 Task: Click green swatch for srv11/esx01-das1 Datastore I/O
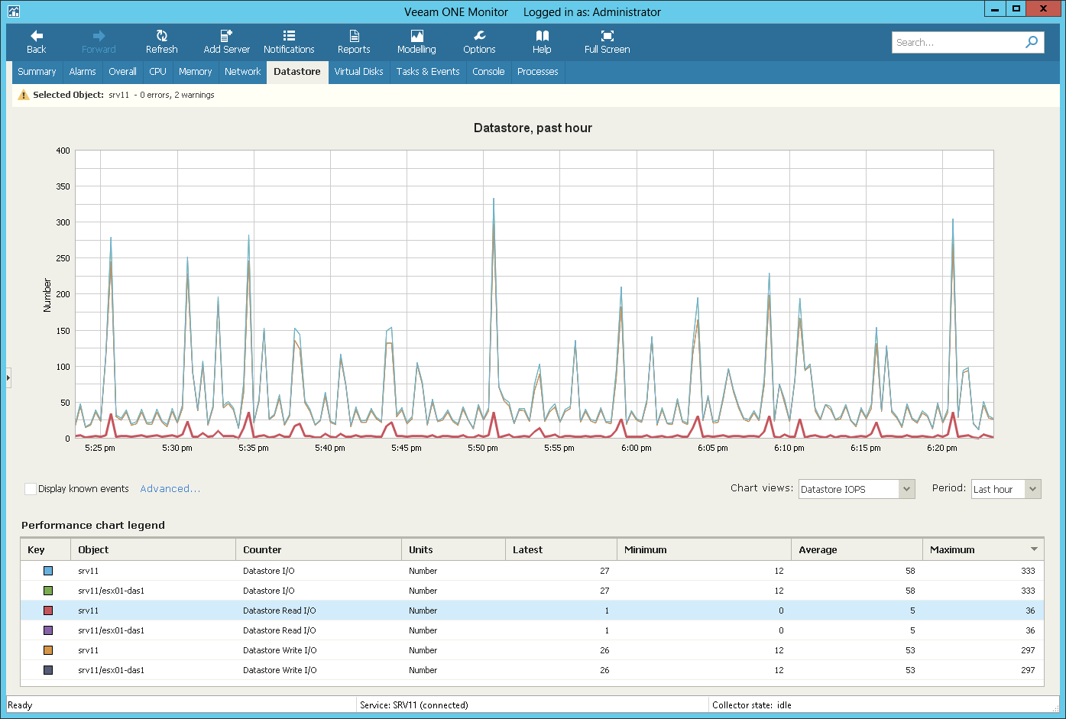click(x=48, y=591)
